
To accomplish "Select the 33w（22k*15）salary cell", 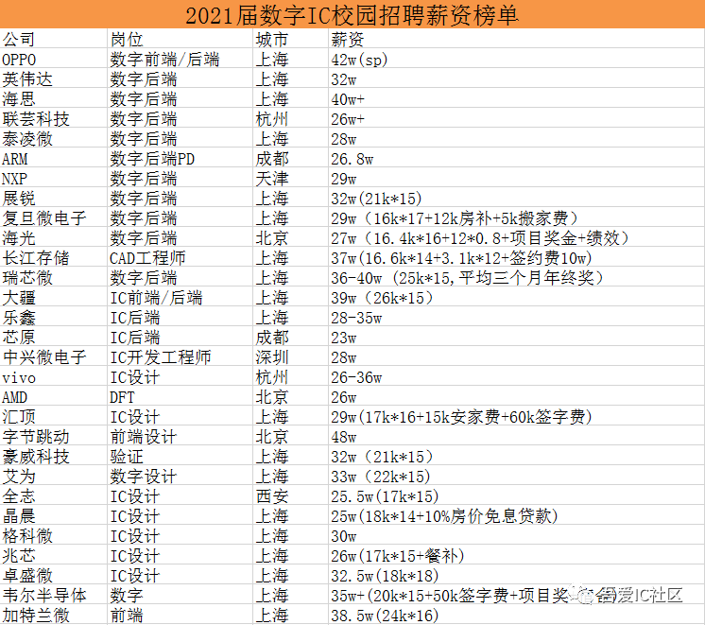I will [516, 476].
